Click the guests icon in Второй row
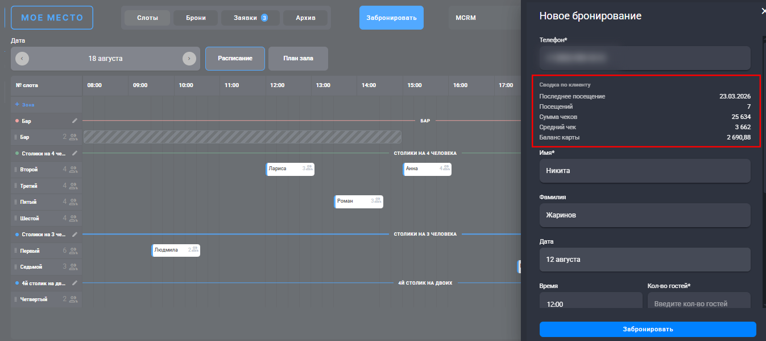The image size is (766, 341). [73, 169]
